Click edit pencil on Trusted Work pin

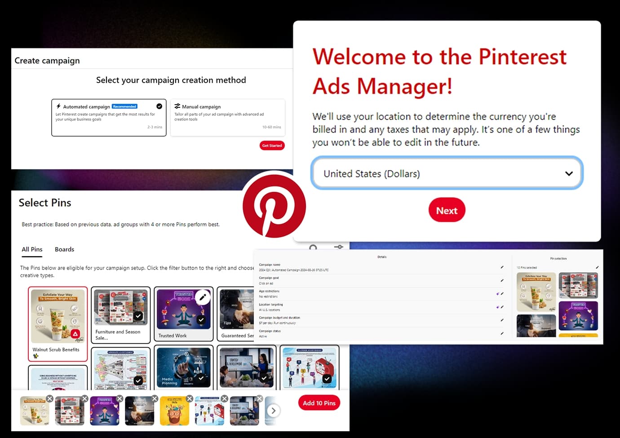pyautogui.click(x=203, y=297)
